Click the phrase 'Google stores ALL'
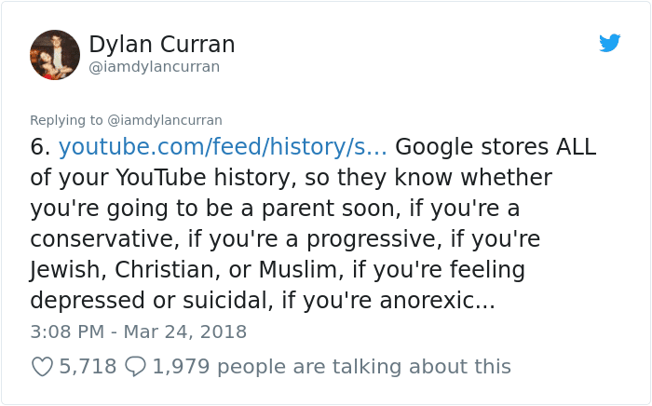This screenshot has height=406, width=652. 496,147
